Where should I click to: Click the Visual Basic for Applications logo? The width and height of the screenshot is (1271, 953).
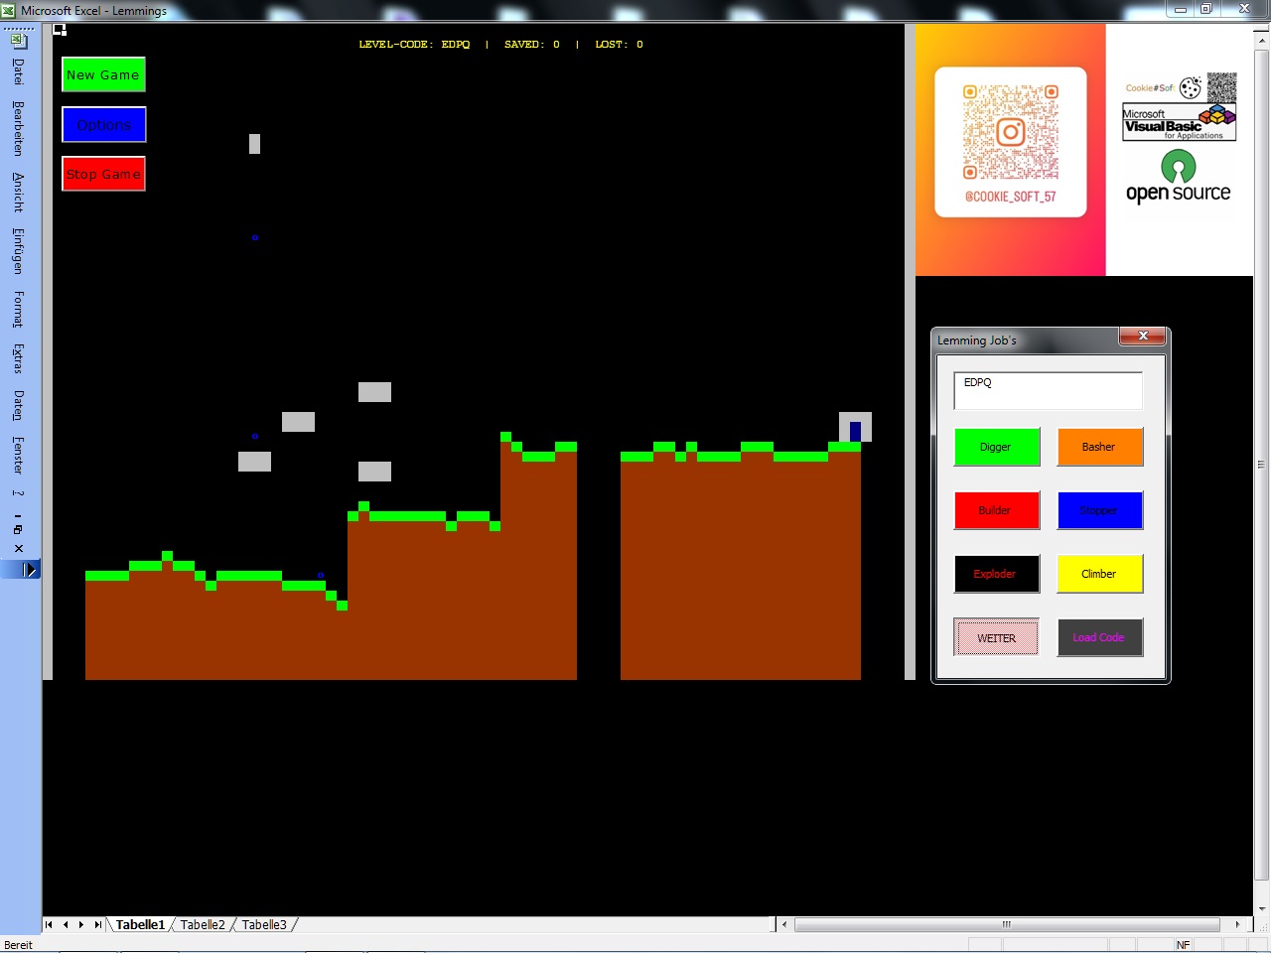1180,123
